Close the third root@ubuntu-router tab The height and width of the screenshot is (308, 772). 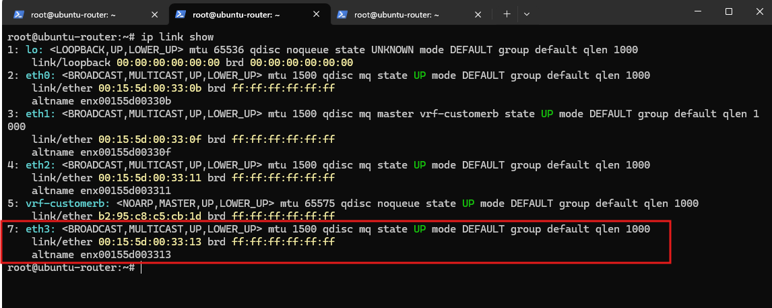477,15
